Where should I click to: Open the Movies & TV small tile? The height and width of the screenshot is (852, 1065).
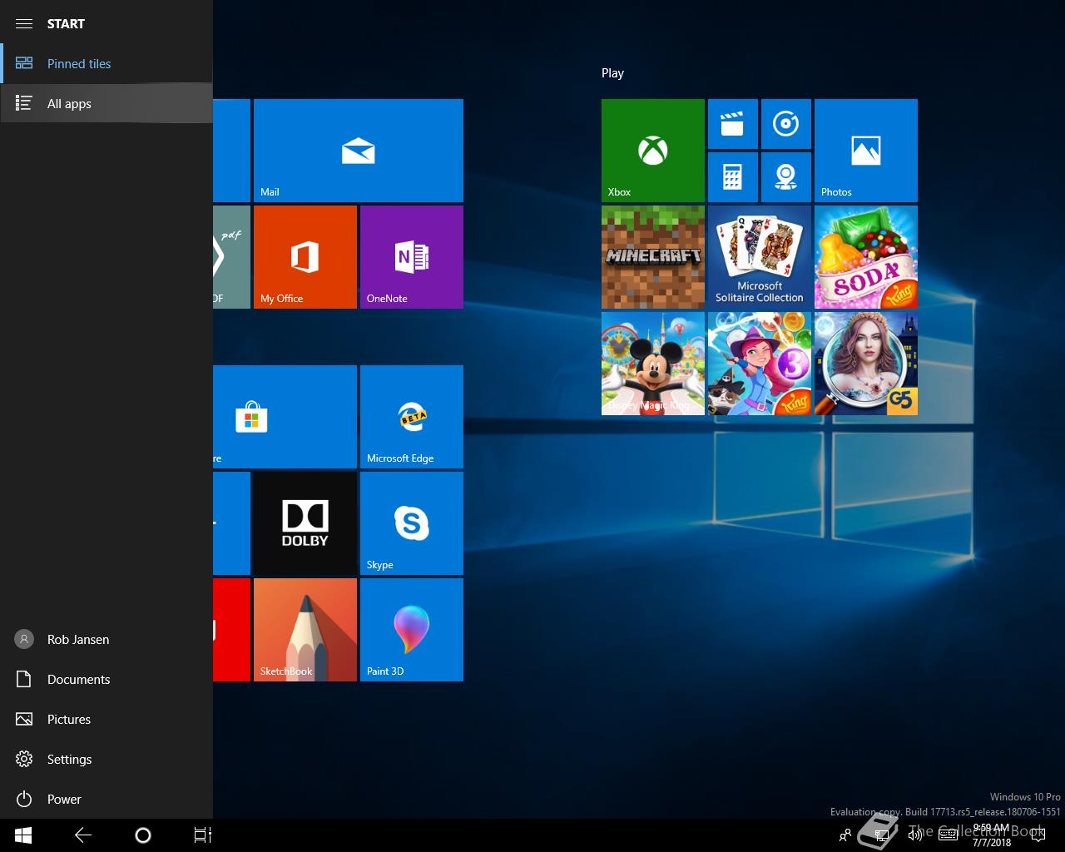point(732,124)
